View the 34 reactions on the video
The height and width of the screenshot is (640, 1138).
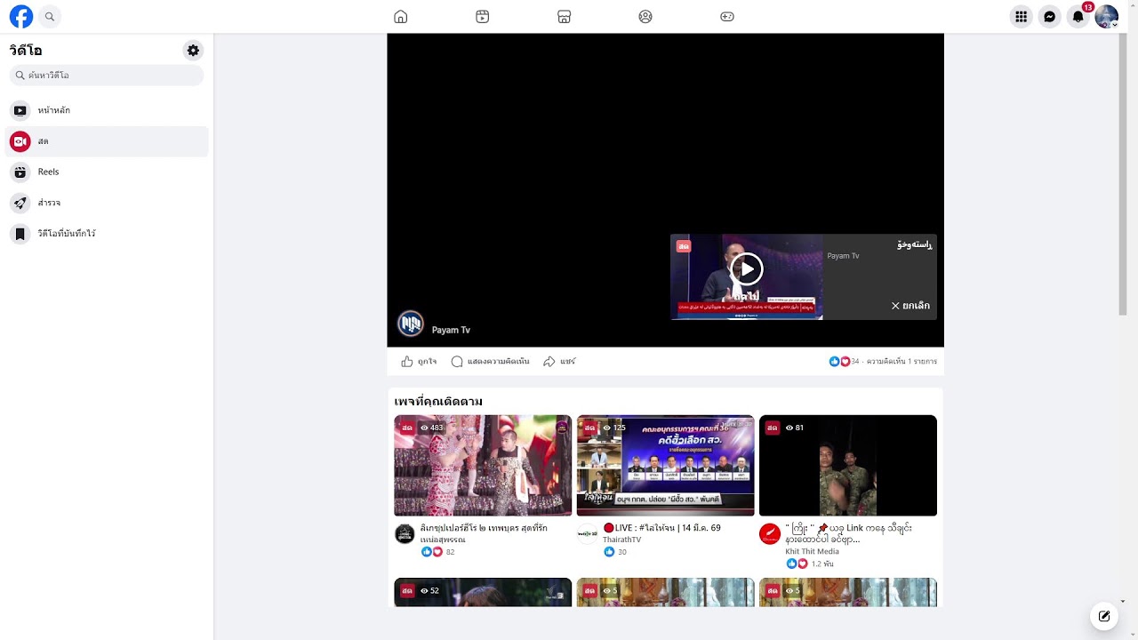[x=844, y=362]
